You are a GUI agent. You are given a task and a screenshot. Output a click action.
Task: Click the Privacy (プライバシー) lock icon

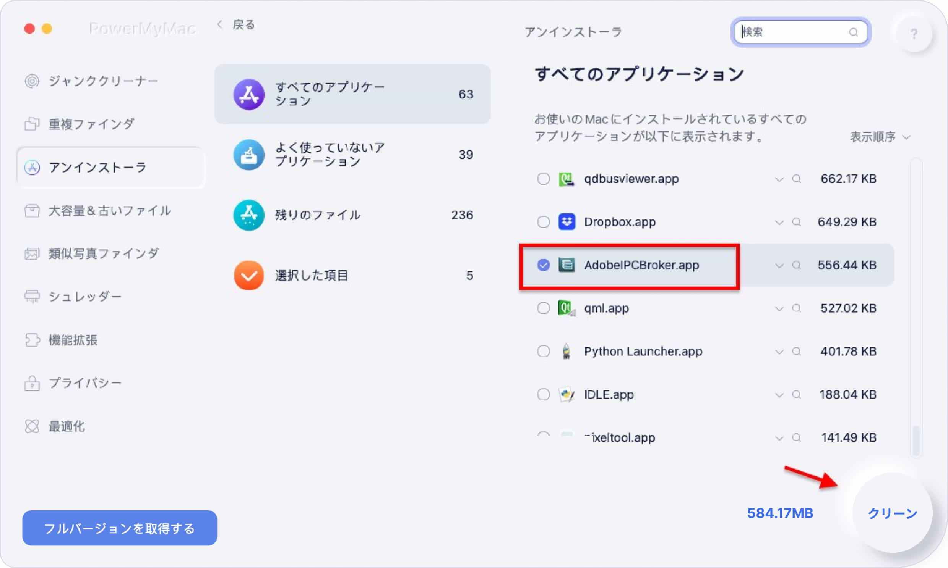32,383
